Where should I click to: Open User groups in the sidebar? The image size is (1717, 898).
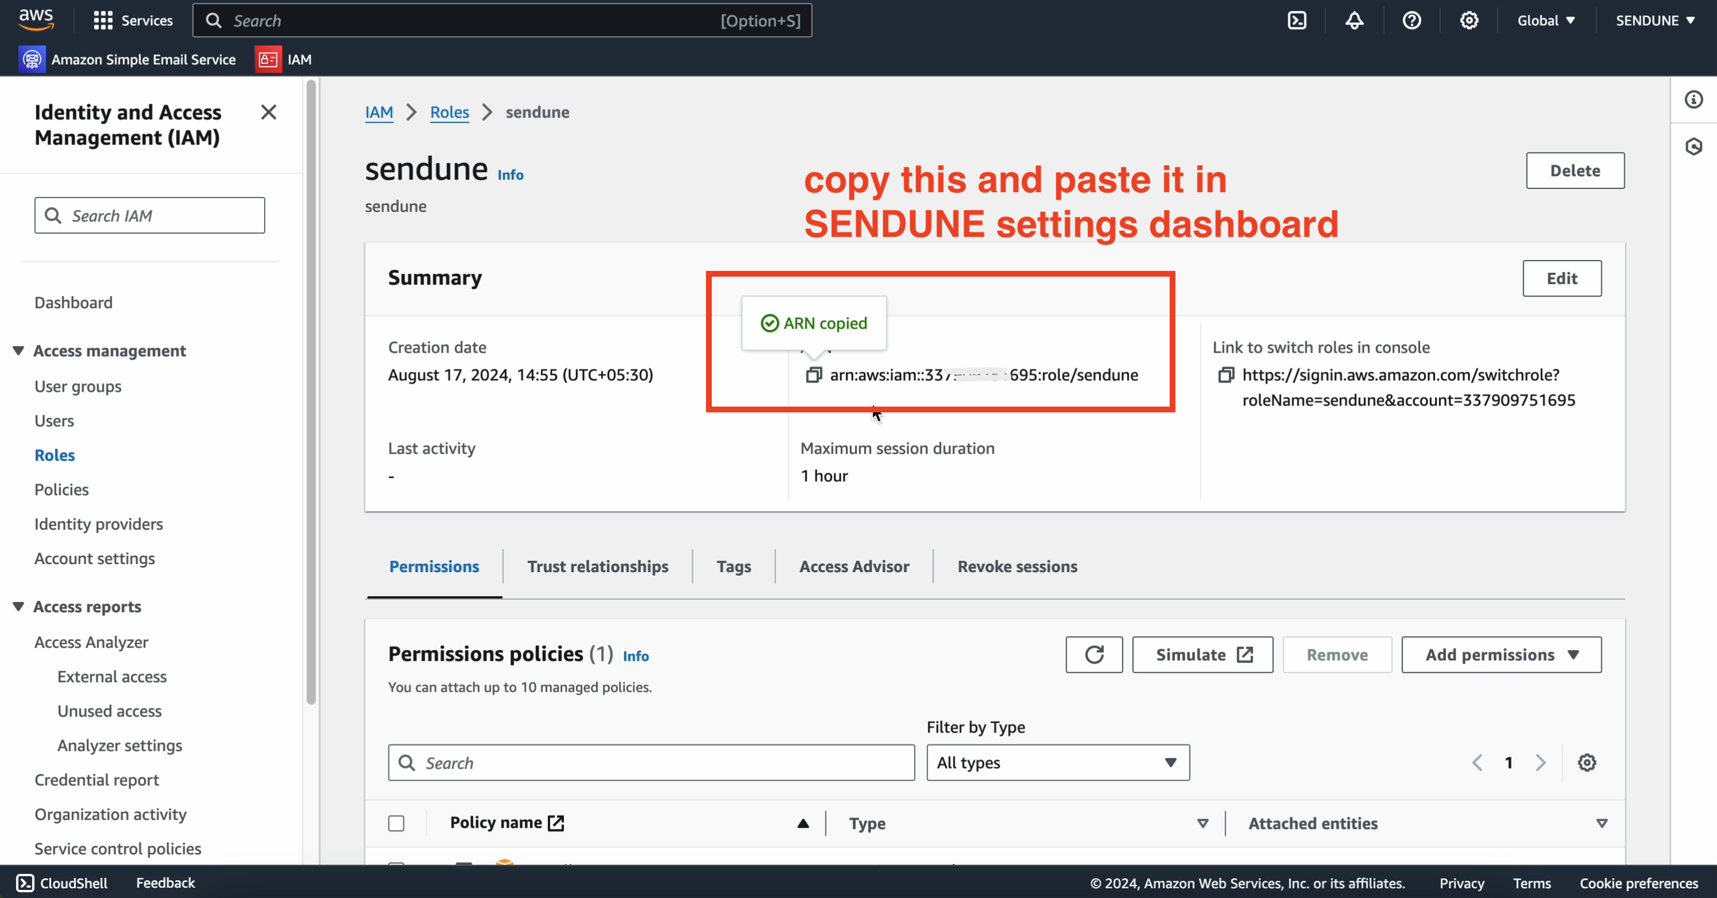point(78,387)
